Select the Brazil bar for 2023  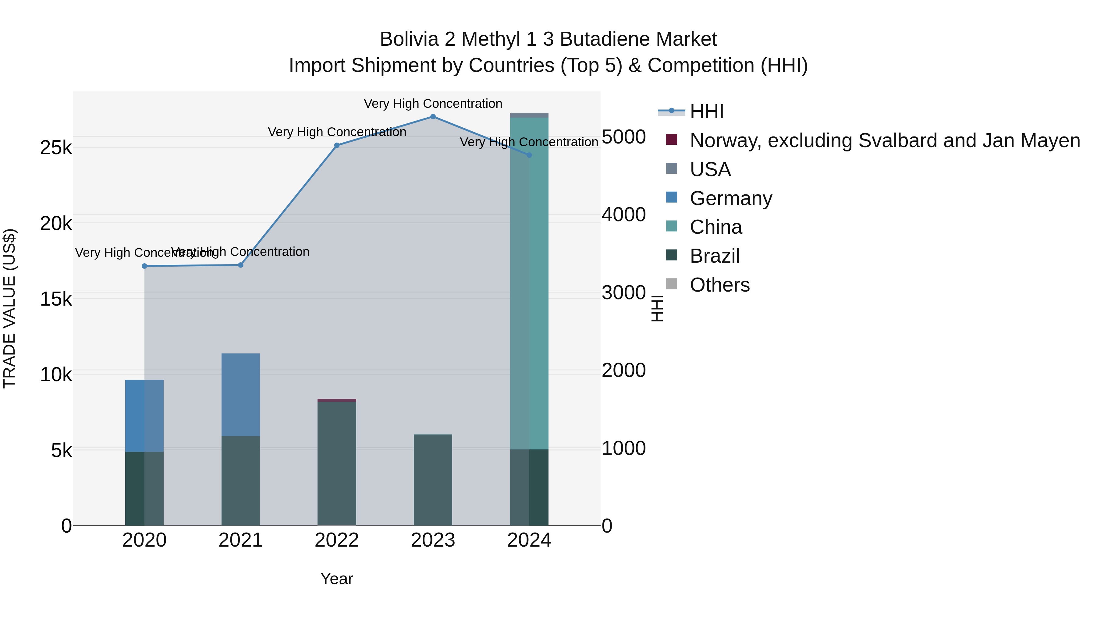(433, 480)
